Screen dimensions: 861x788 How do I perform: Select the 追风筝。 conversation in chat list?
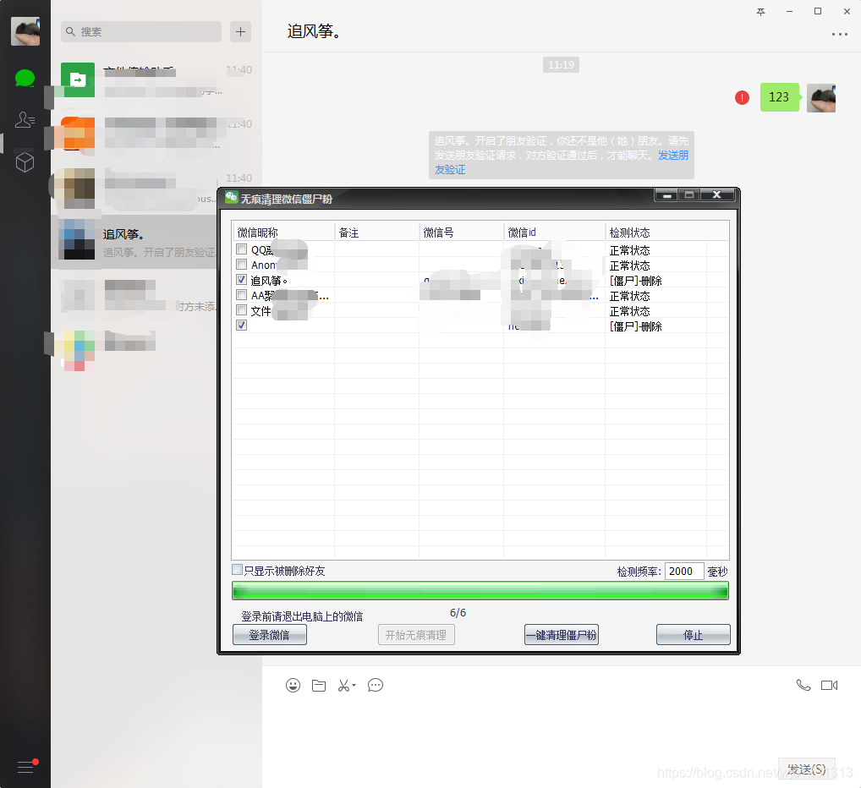(135, 242)
